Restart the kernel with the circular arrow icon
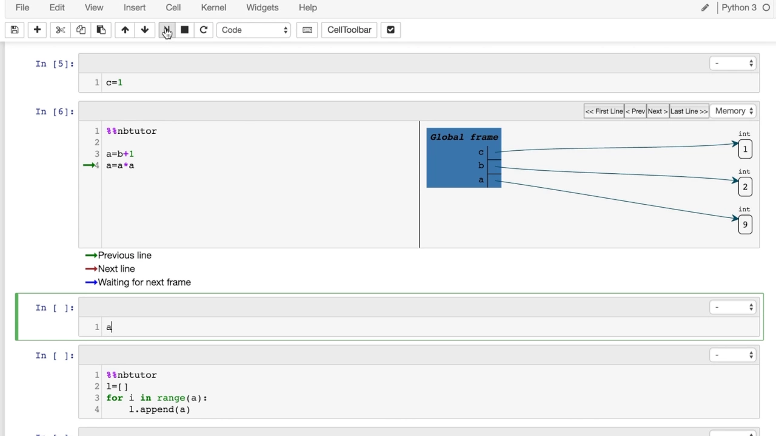 pos(204,30)
